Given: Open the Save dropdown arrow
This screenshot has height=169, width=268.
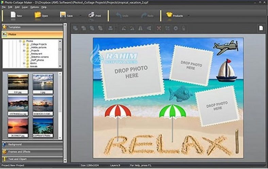Looking at the screenshot, I should click(80, 15).
